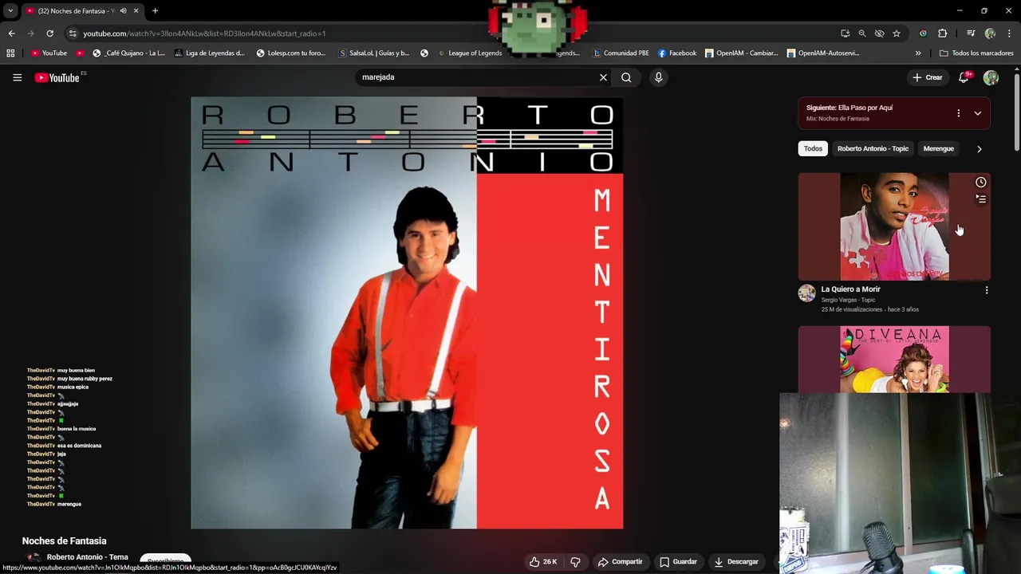Like the video showing 26 K
Screen dimensions: 1021x574
[x=543, y=562]
